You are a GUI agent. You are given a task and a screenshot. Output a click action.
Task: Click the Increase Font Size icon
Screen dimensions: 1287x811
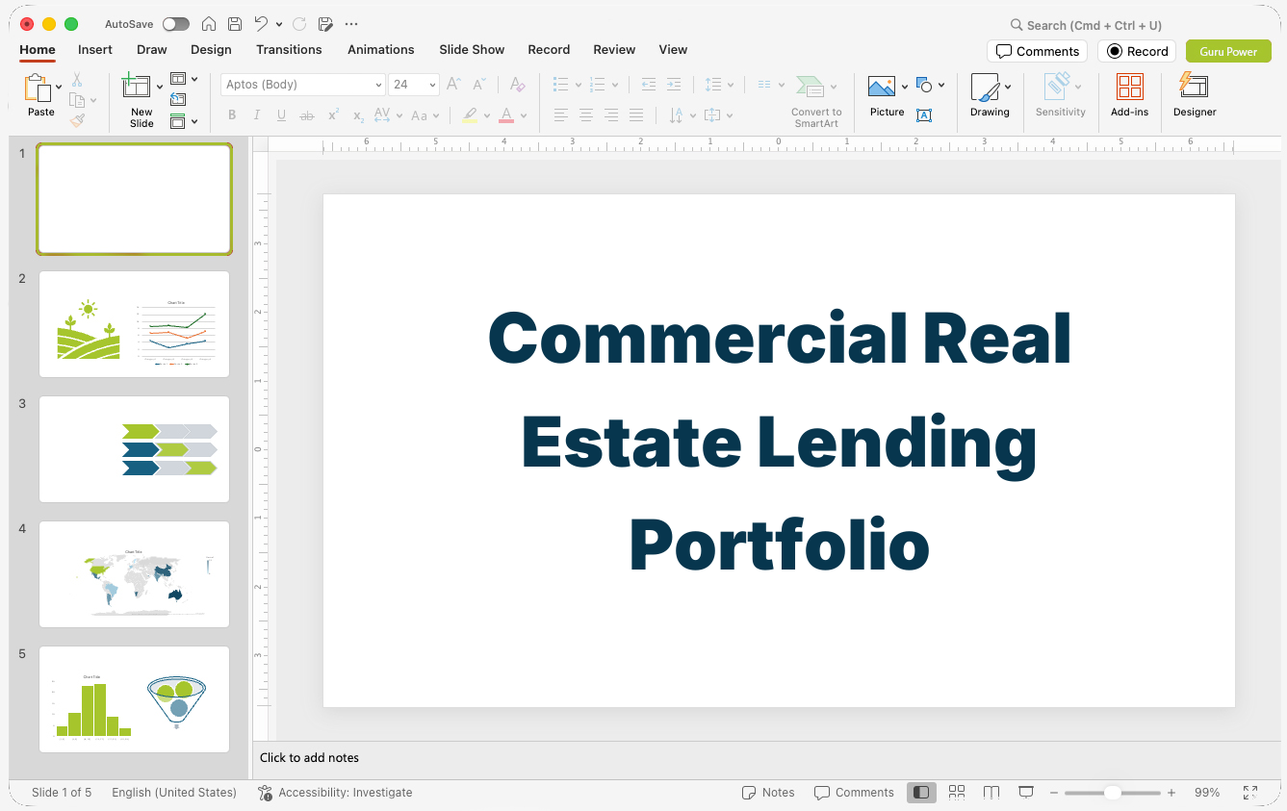pyautogui.click(x=453, y=85)
